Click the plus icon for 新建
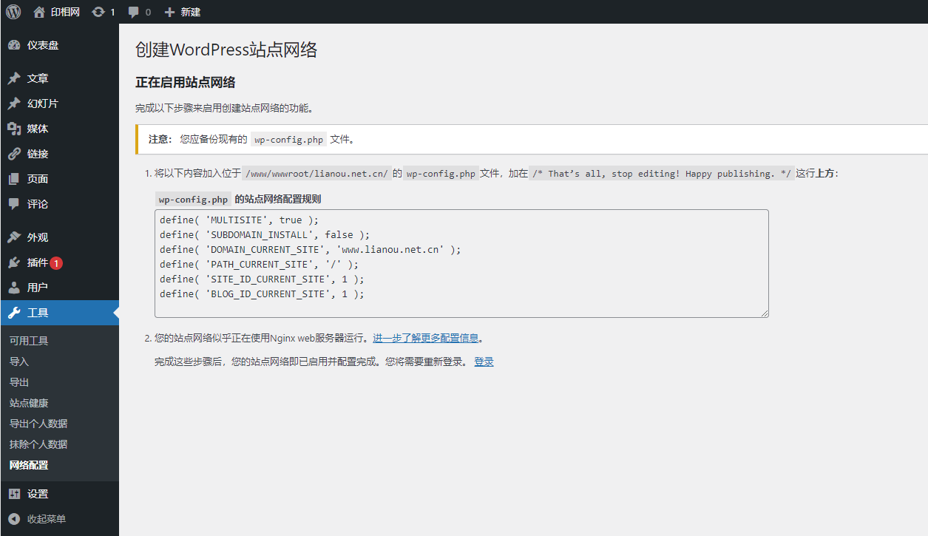The image size is (928, 536). tap(169, 12)
